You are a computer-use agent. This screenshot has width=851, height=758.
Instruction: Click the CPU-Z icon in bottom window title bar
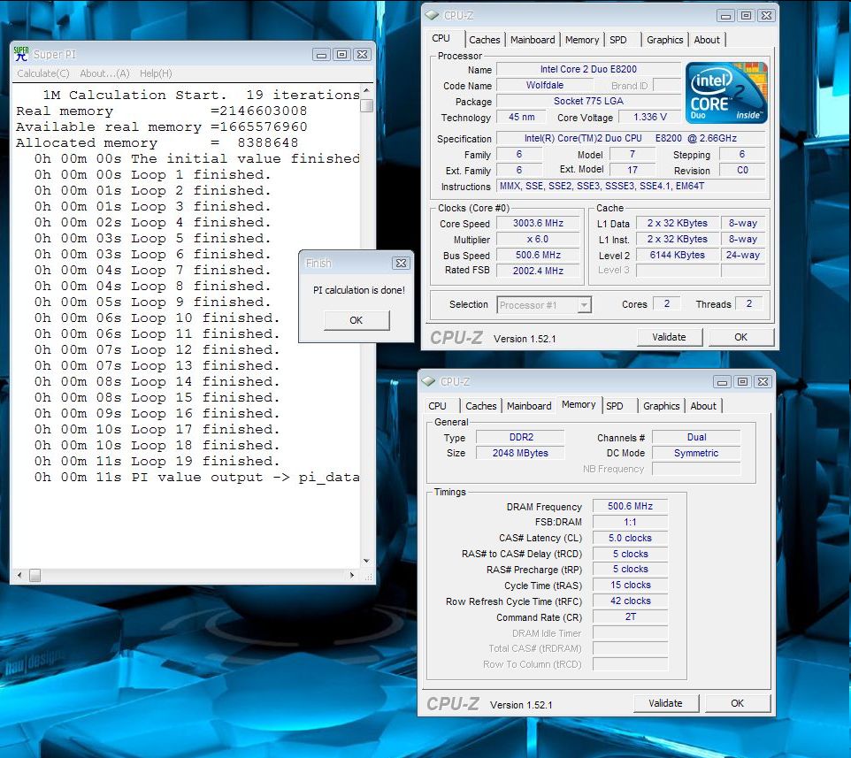click(x=429, y=381)
